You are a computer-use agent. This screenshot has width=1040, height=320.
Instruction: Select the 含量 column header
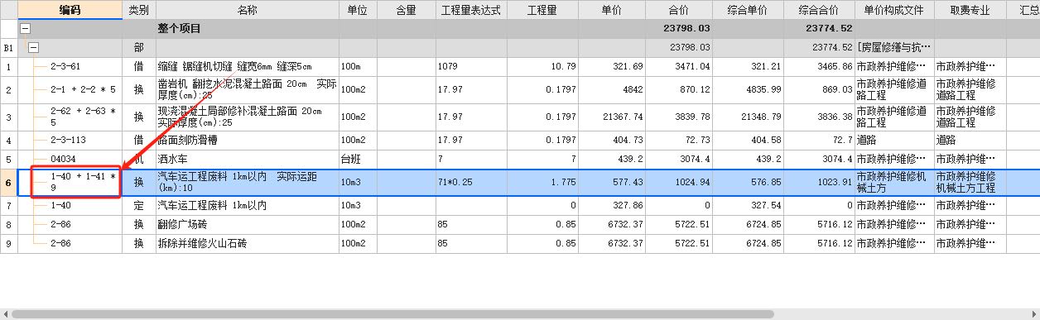coord(407,10)
